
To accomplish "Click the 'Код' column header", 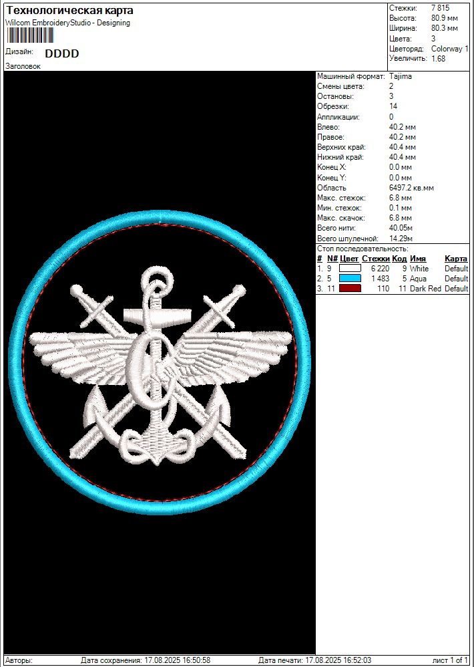I will 399,259.
